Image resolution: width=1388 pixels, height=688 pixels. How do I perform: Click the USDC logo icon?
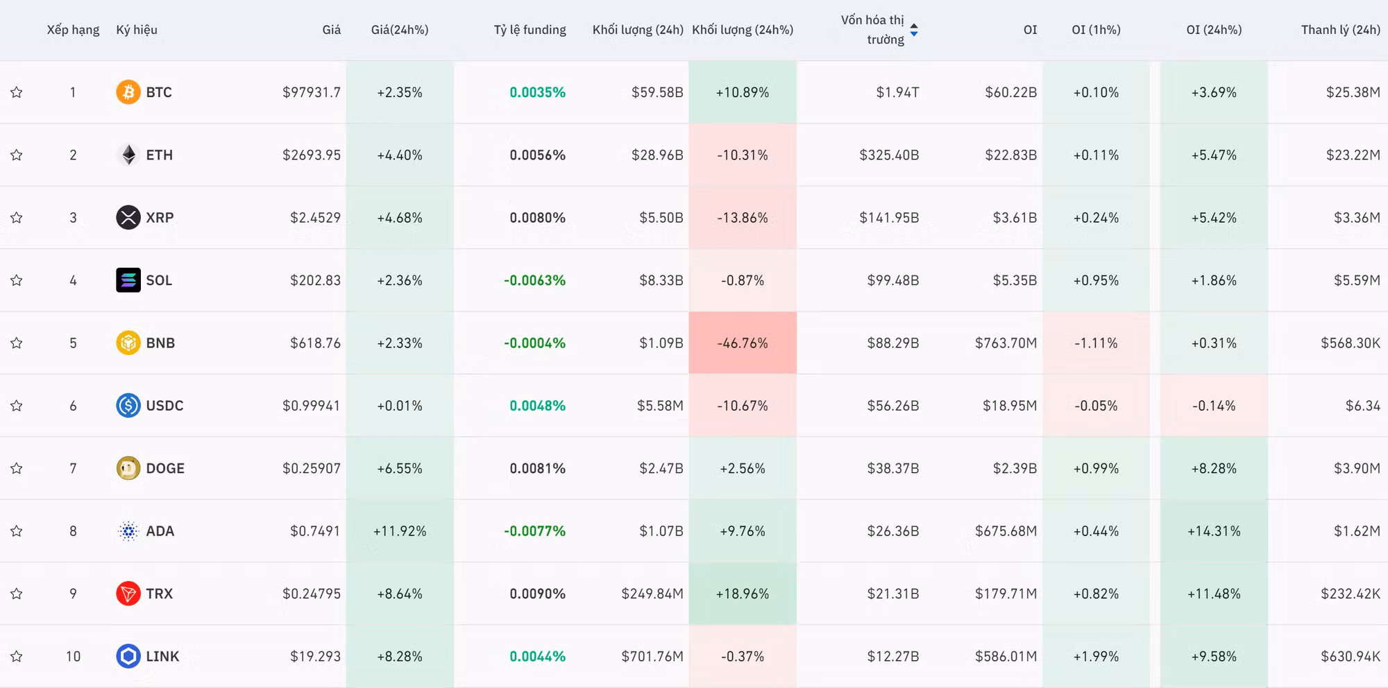click(x=128, y=406)
